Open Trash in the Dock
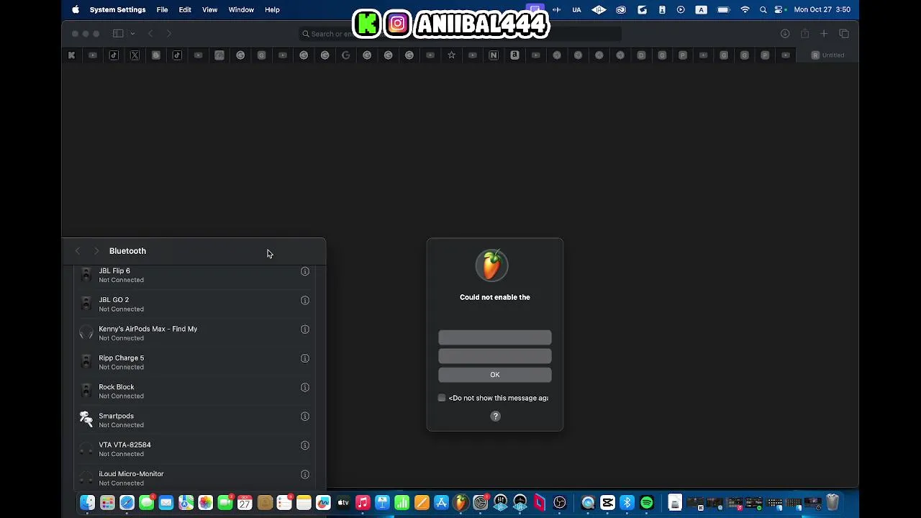The width and height of the screenshot is (921, 518). 832,502
